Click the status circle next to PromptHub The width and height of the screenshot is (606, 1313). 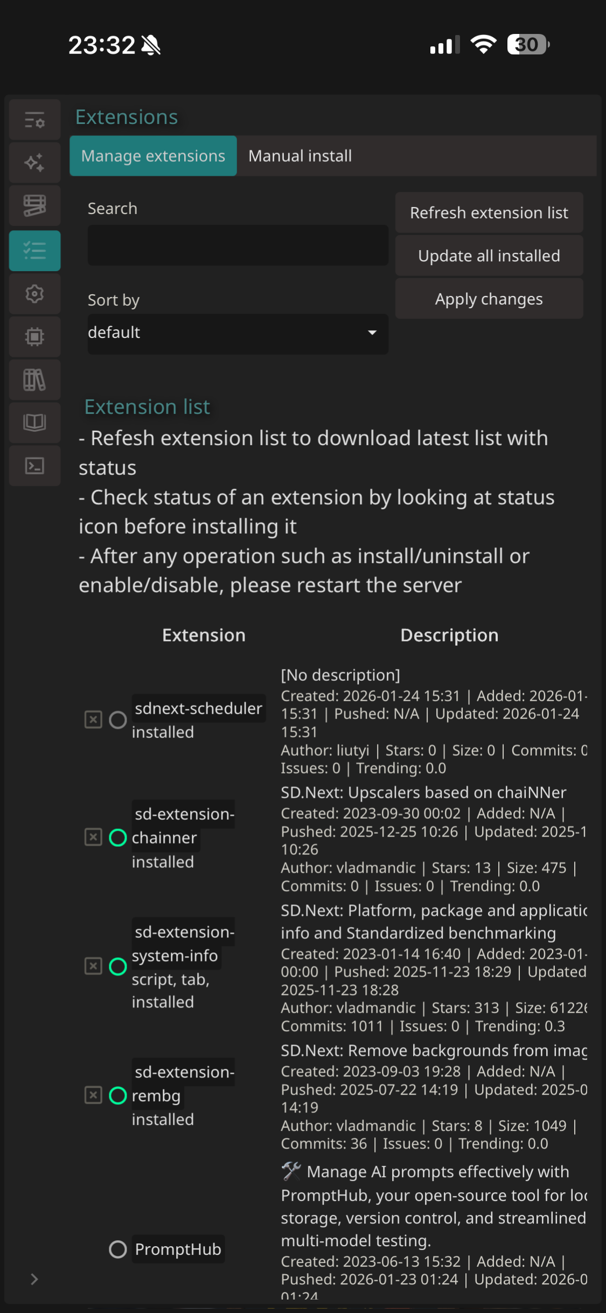(x=117, y=1249)
